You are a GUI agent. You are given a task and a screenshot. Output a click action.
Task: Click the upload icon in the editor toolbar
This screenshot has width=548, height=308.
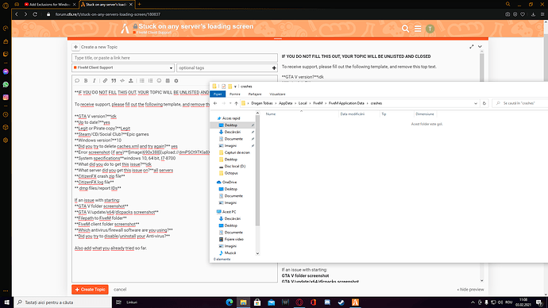pos(131,81)
